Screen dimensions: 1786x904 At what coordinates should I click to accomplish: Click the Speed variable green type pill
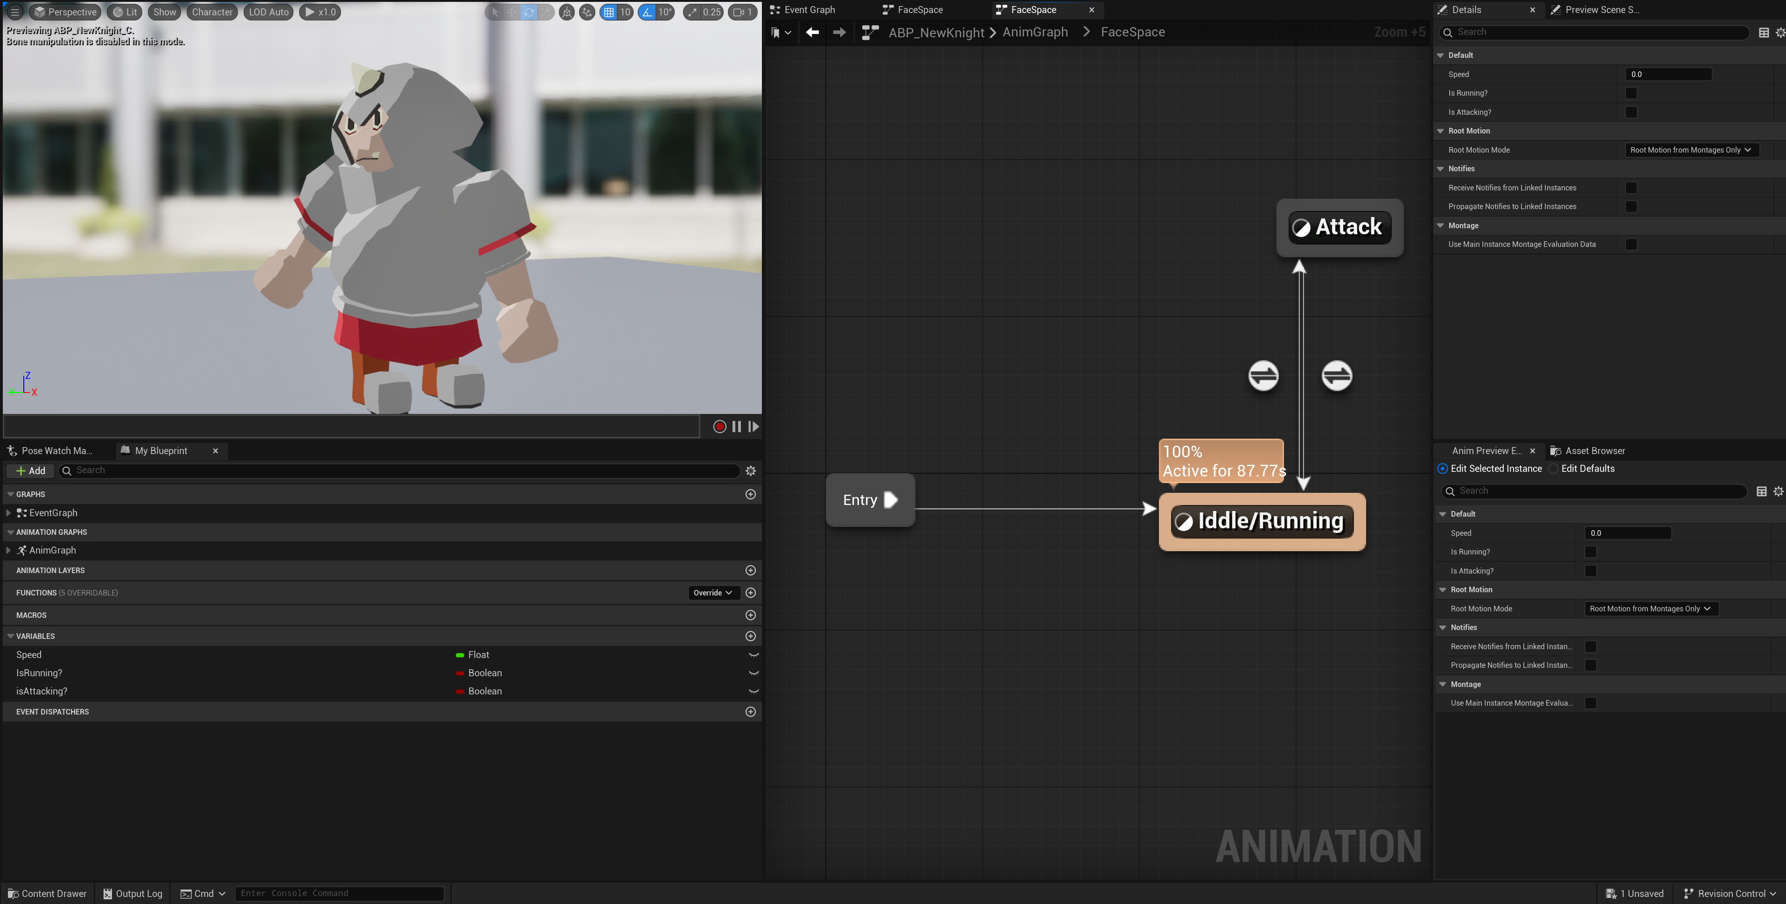pyautogui.click(x=460, y=655)
